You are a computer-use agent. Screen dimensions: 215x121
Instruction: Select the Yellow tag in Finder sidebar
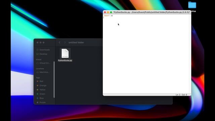click(41, 90)
